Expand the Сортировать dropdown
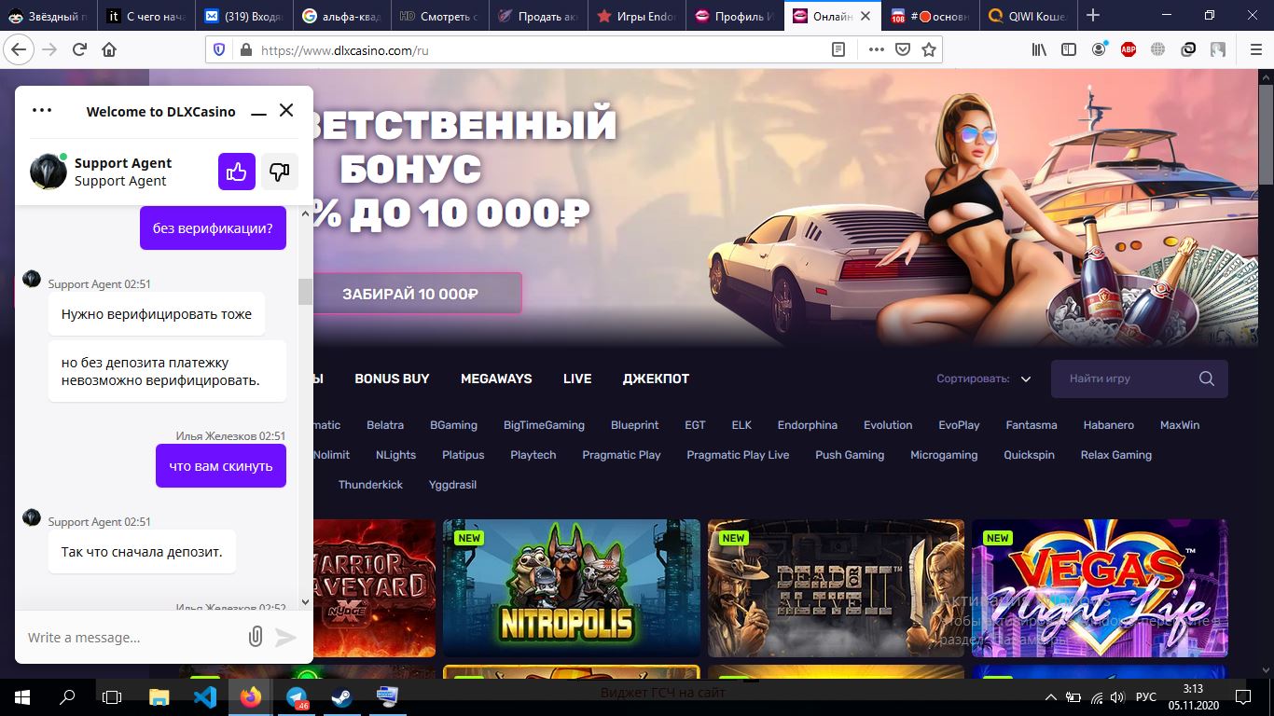Viewport: 1274px width, 716px height. click(984, 379)
